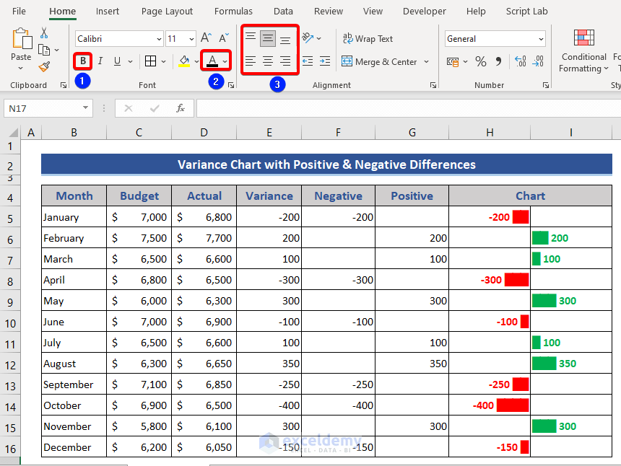Click the formula bar Cancel X

(129, 108)
